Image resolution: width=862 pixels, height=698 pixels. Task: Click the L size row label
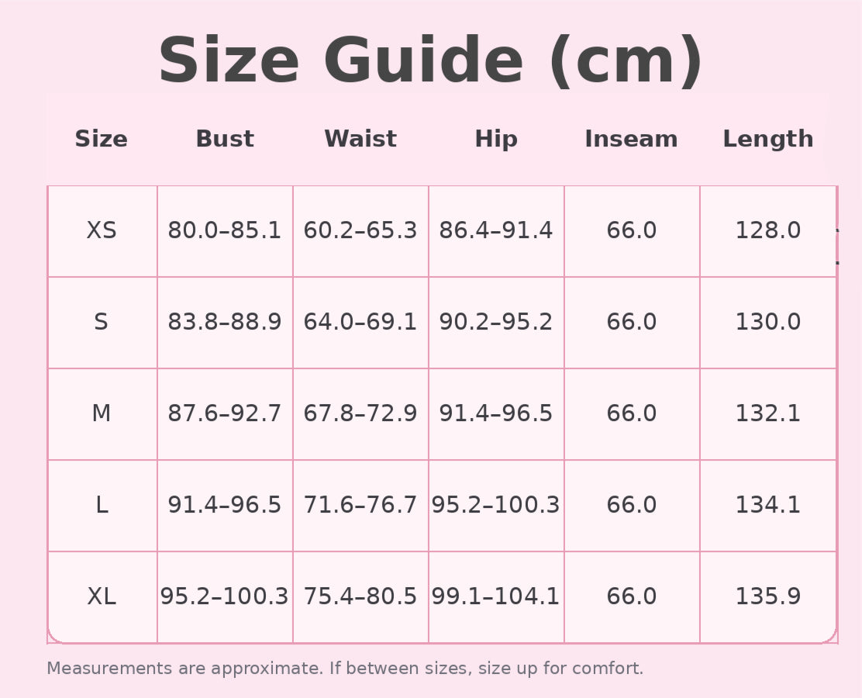pos(102,506)
